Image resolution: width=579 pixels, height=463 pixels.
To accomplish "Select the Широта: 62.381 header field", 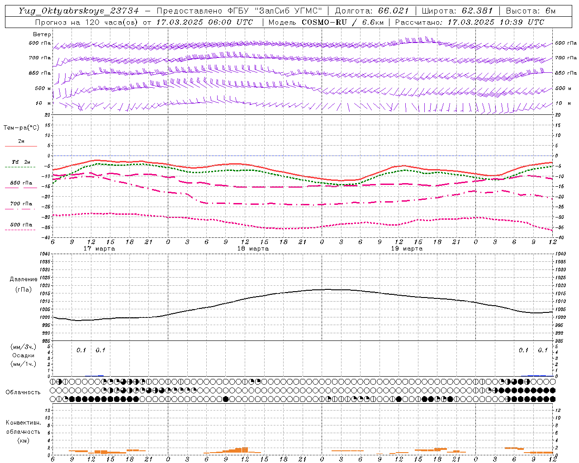I will click(x=457, y=11).
